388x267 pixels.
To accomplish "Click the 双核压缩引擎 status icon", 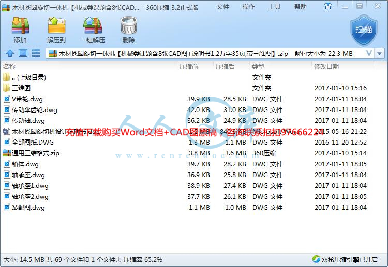I will click(316, 259).
